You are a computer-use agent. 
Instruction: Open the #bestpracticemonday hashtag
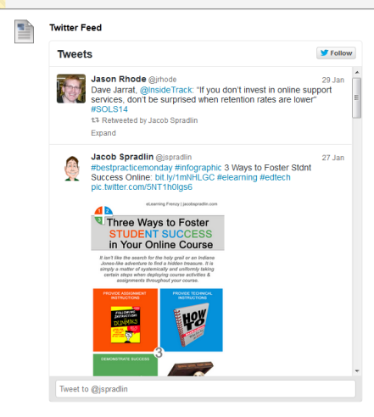pyautogui.click(x=131, y=168)
